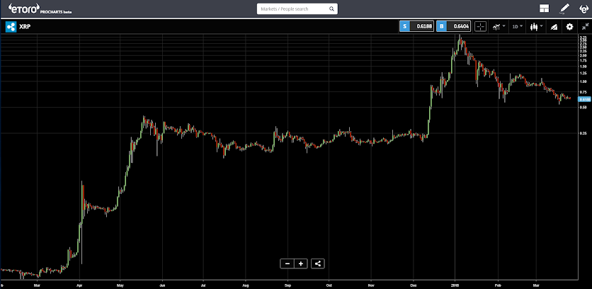Click the Buy button at 0.6404
This screenshot has width=592, height=289.
pyautogui.click(x=453, y=26)
